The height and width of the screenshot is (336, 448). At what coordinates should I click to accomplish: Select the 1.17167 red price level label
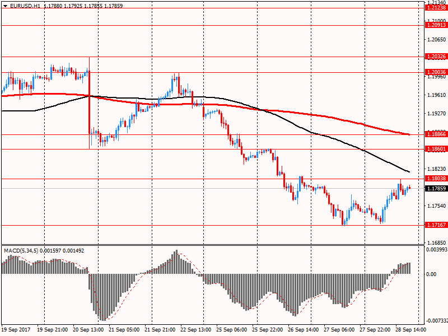click(436, 225)
